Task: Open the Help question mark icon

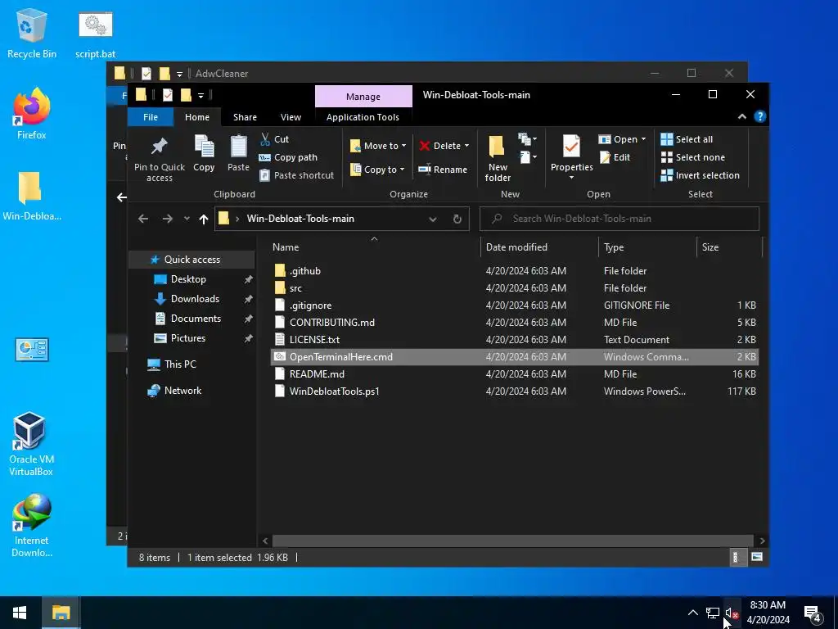Action: (x=760, y=116)
